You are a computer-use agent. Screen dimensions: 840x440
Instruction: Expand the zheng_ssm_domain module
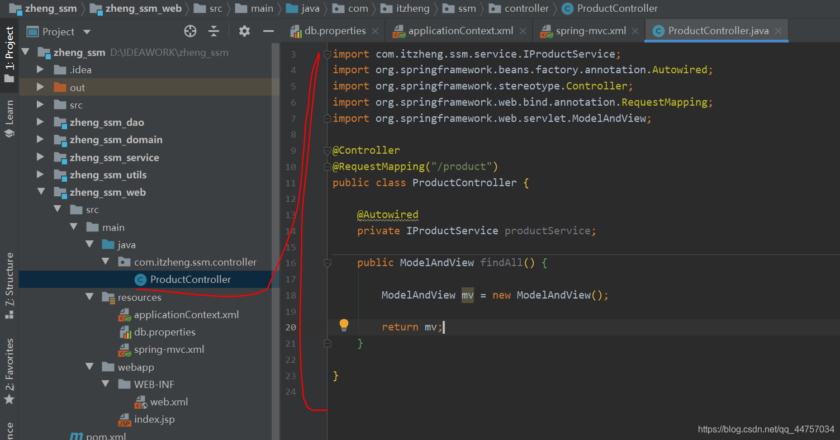(x=40, y=139)
